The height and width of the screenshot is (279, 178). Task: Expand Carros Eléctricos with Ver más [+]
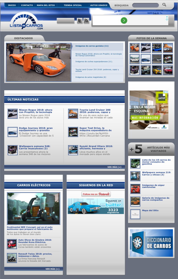[x=52, y=269]
